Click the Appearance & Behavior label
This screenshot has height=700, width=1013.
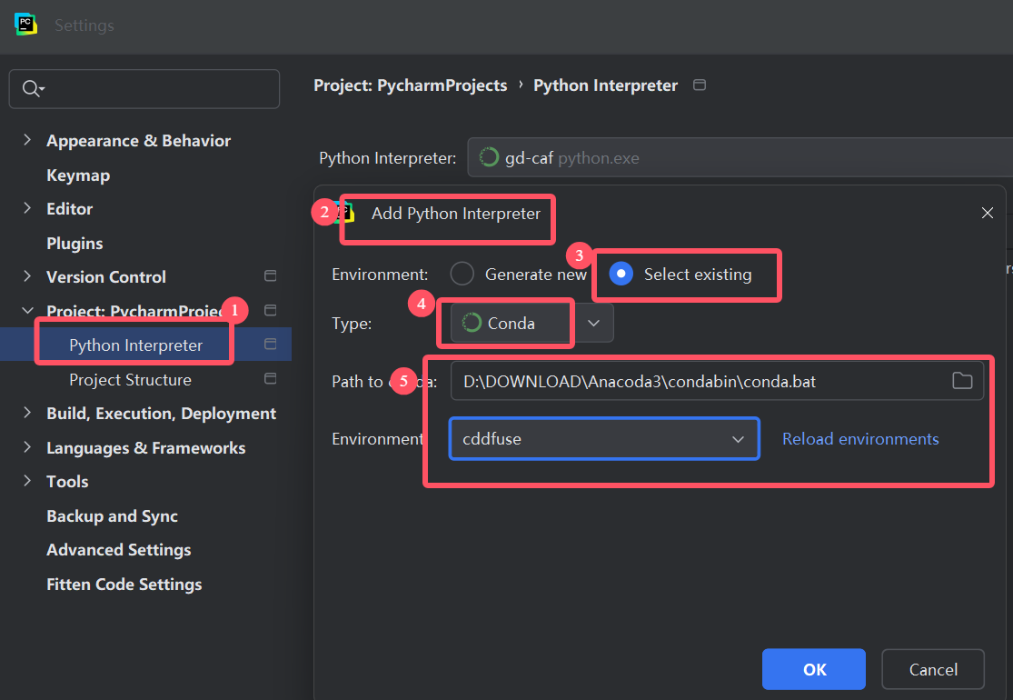[138, 141]
